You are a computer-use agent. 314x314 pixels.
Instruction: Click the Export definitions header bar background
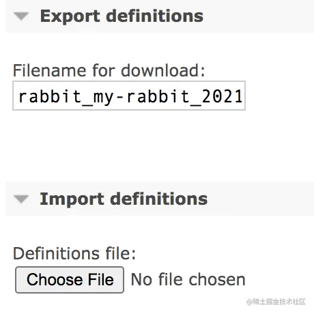pos(257,16)
